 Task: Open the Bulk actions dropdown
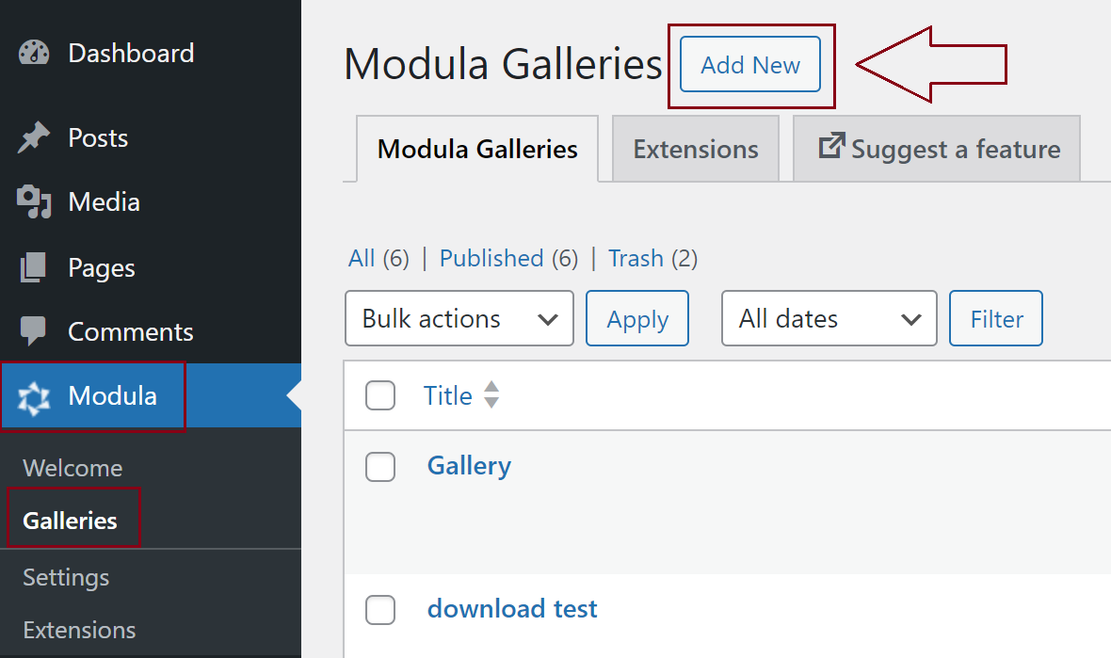(x=459, y=318)
